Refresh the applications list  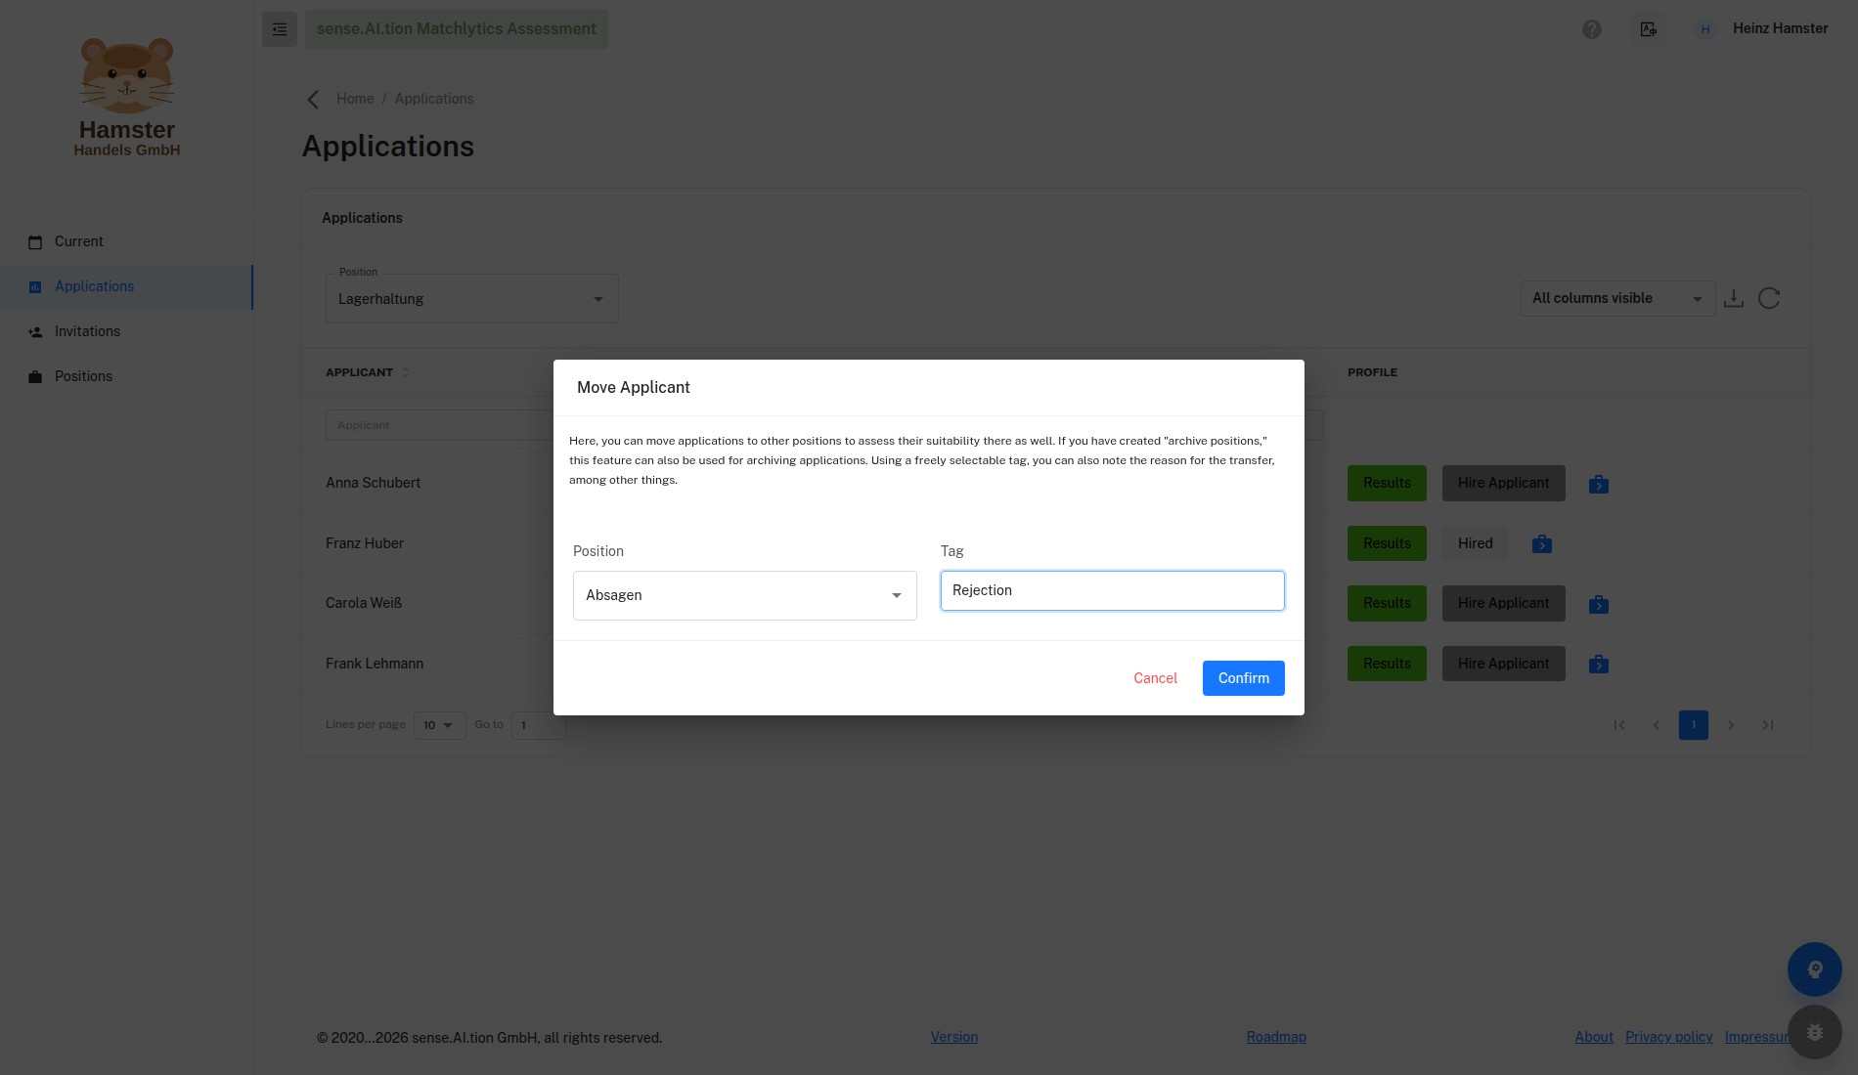tap(1769, 298)
